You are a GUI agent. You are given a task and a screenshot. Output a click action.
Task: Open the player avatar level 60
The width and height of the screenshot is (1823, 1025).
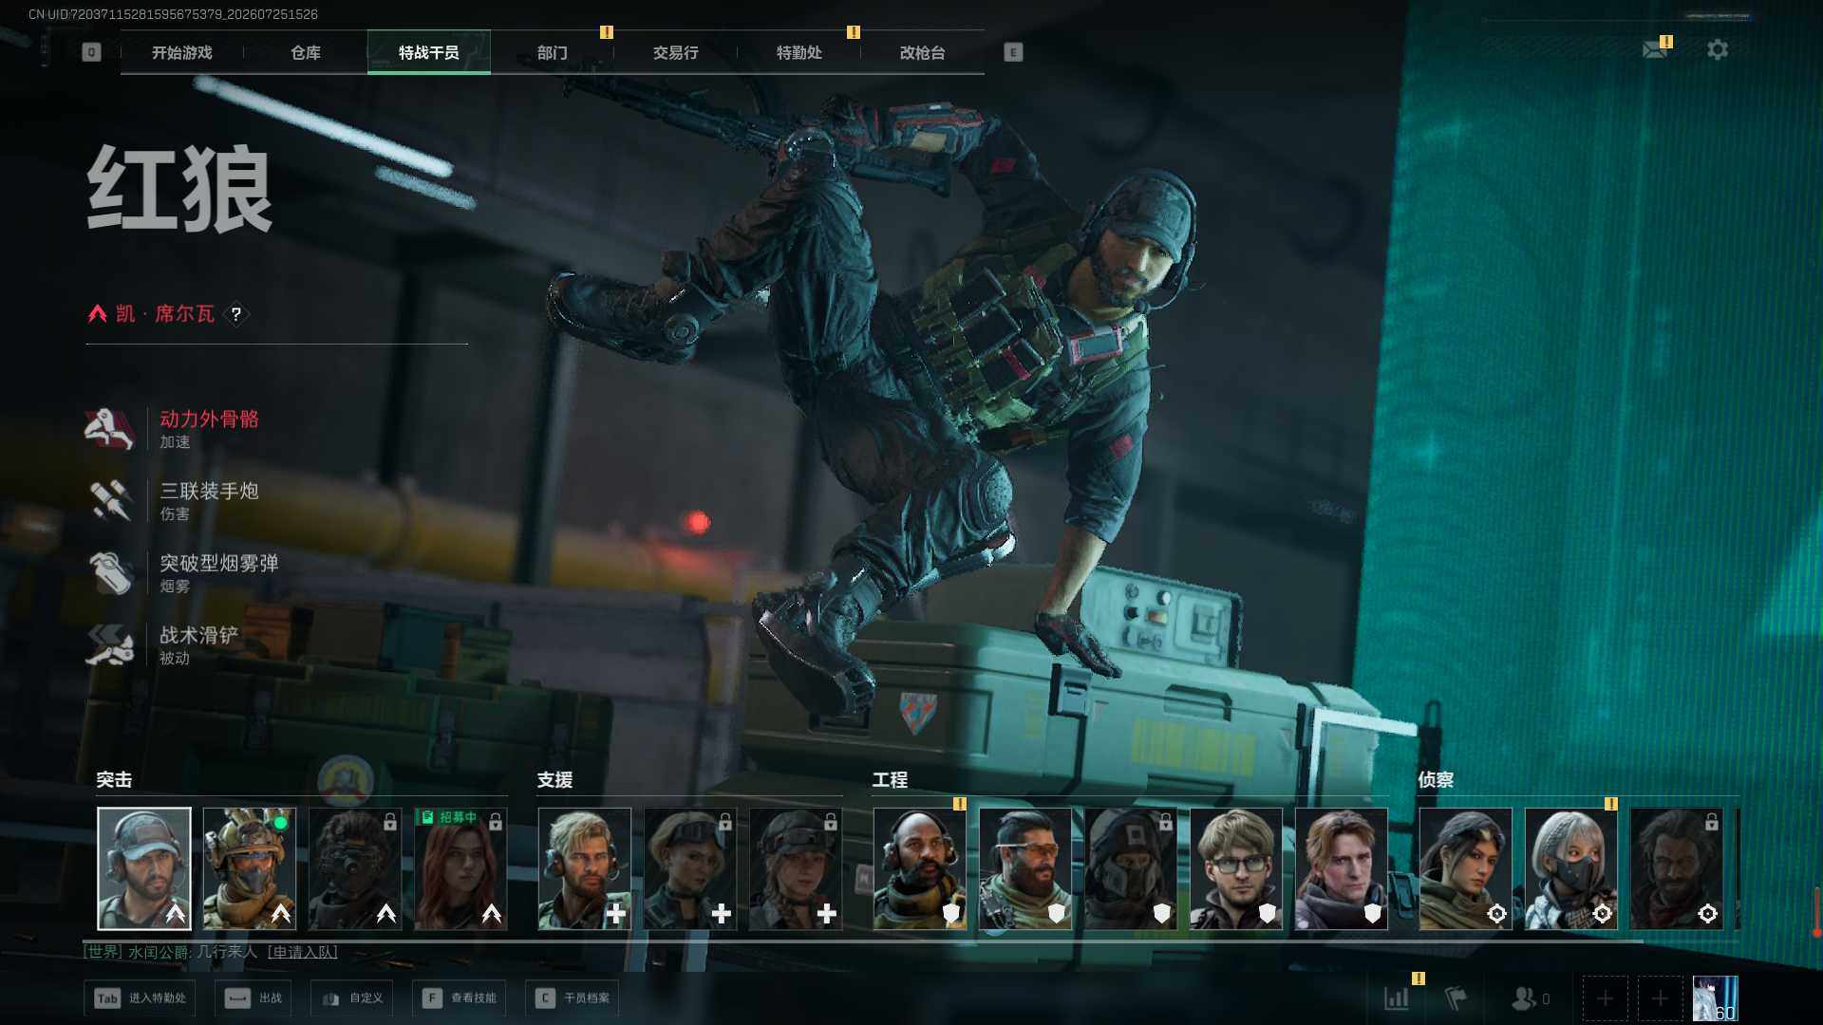click(x=1715, y=998)
